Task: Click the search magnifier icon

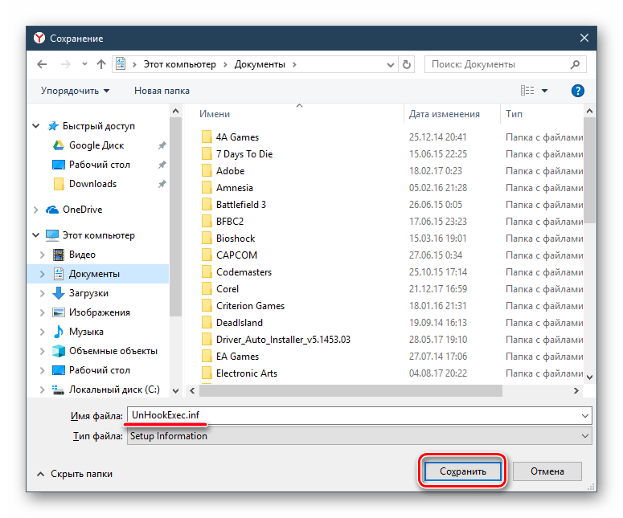Action: [575, 64]
